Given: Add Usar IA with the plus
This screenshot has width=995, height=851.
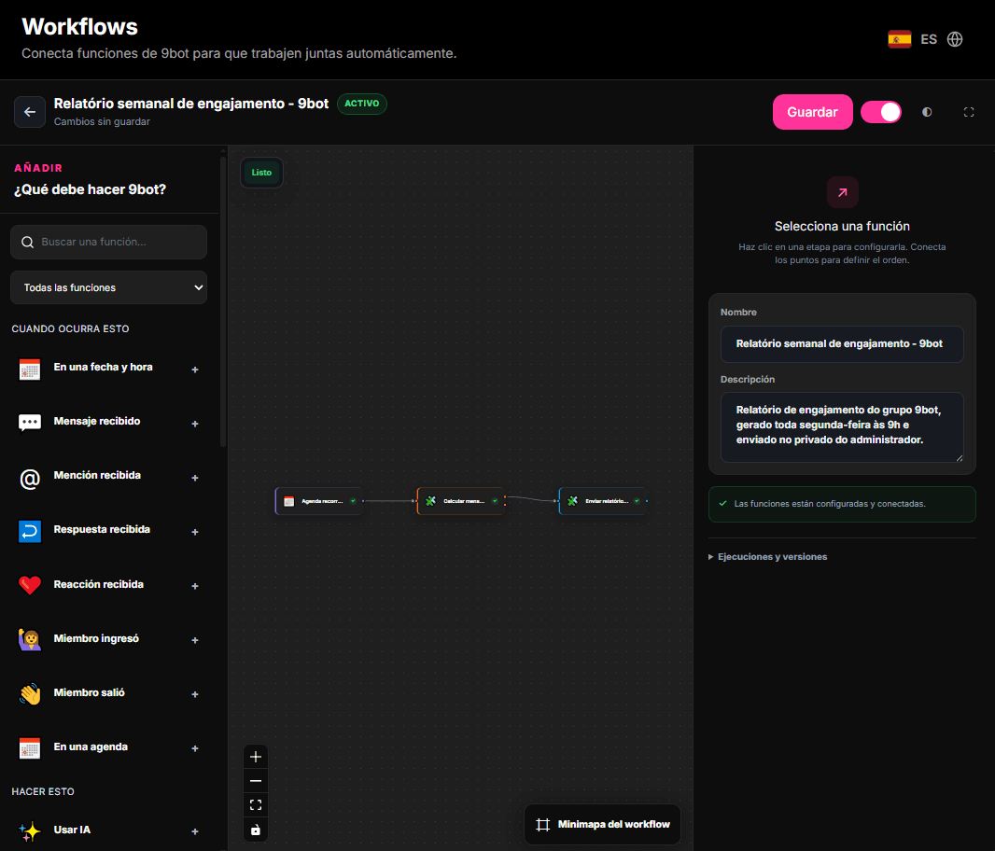Looking at the screenshot, I should [x=195, y=831].
